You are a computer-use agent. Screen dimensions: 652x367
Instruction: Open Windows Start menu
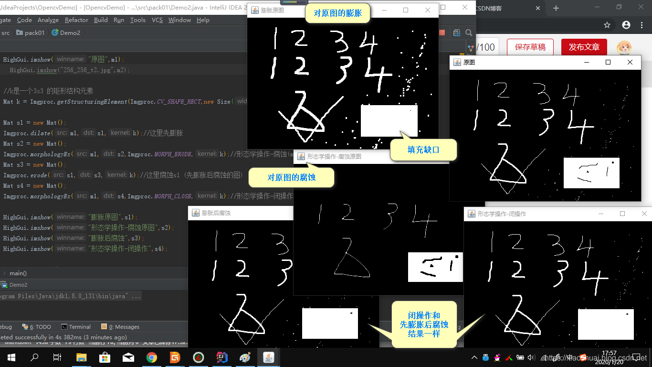pyautogui.click(x=11, y=357)
